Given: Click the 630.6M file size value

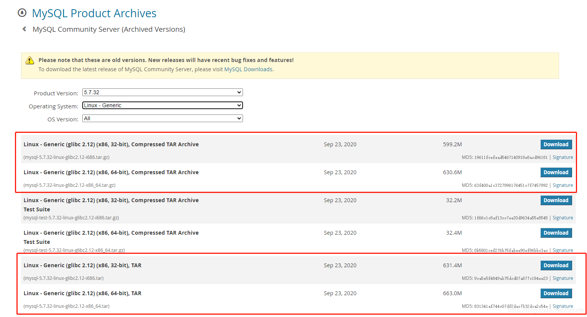Looking at the screenshot, I should pos(452,172).
